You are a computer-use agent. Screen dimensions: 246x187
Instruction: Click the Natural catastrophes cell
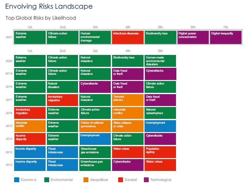(160, 113)
